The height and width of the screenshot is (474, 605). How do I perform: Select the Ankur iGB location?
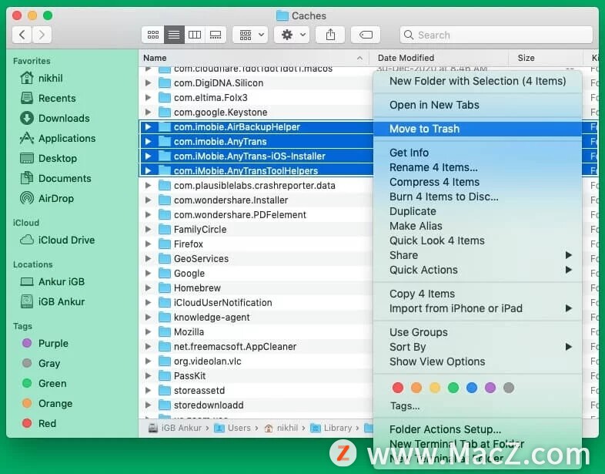pyautogui.click(x=52, y=281)
